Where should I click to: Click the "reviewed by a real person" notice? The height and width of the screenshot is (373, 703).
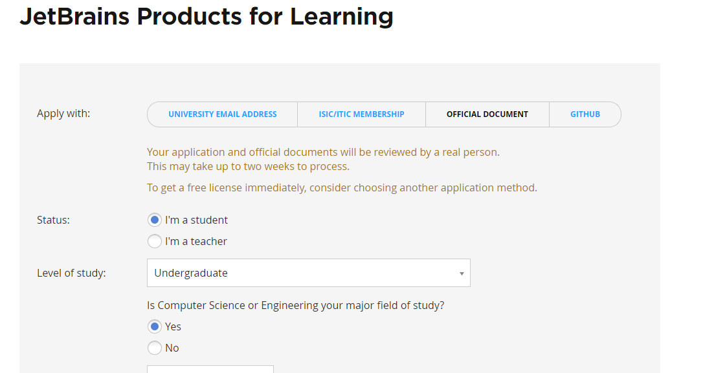(x=323, y=153)
